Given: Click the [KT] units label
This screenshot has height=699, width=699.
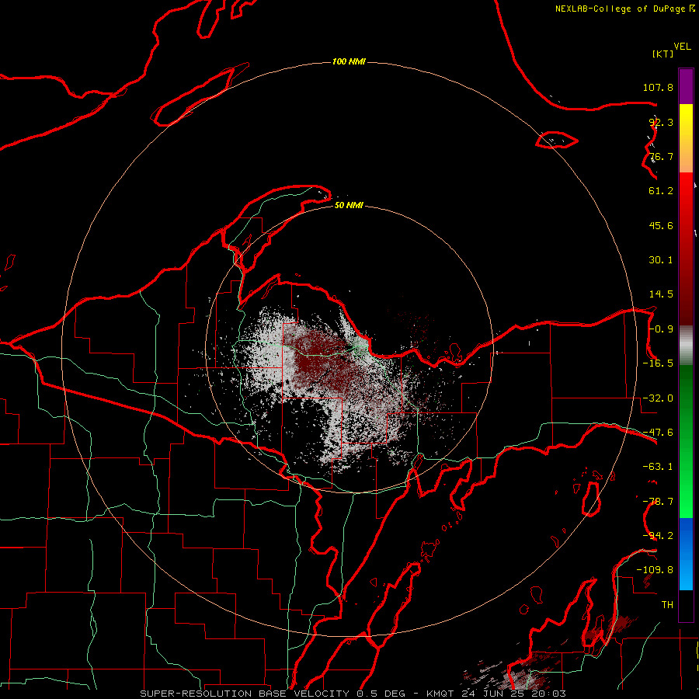Looking at the screenshot, I should (663, 54).
